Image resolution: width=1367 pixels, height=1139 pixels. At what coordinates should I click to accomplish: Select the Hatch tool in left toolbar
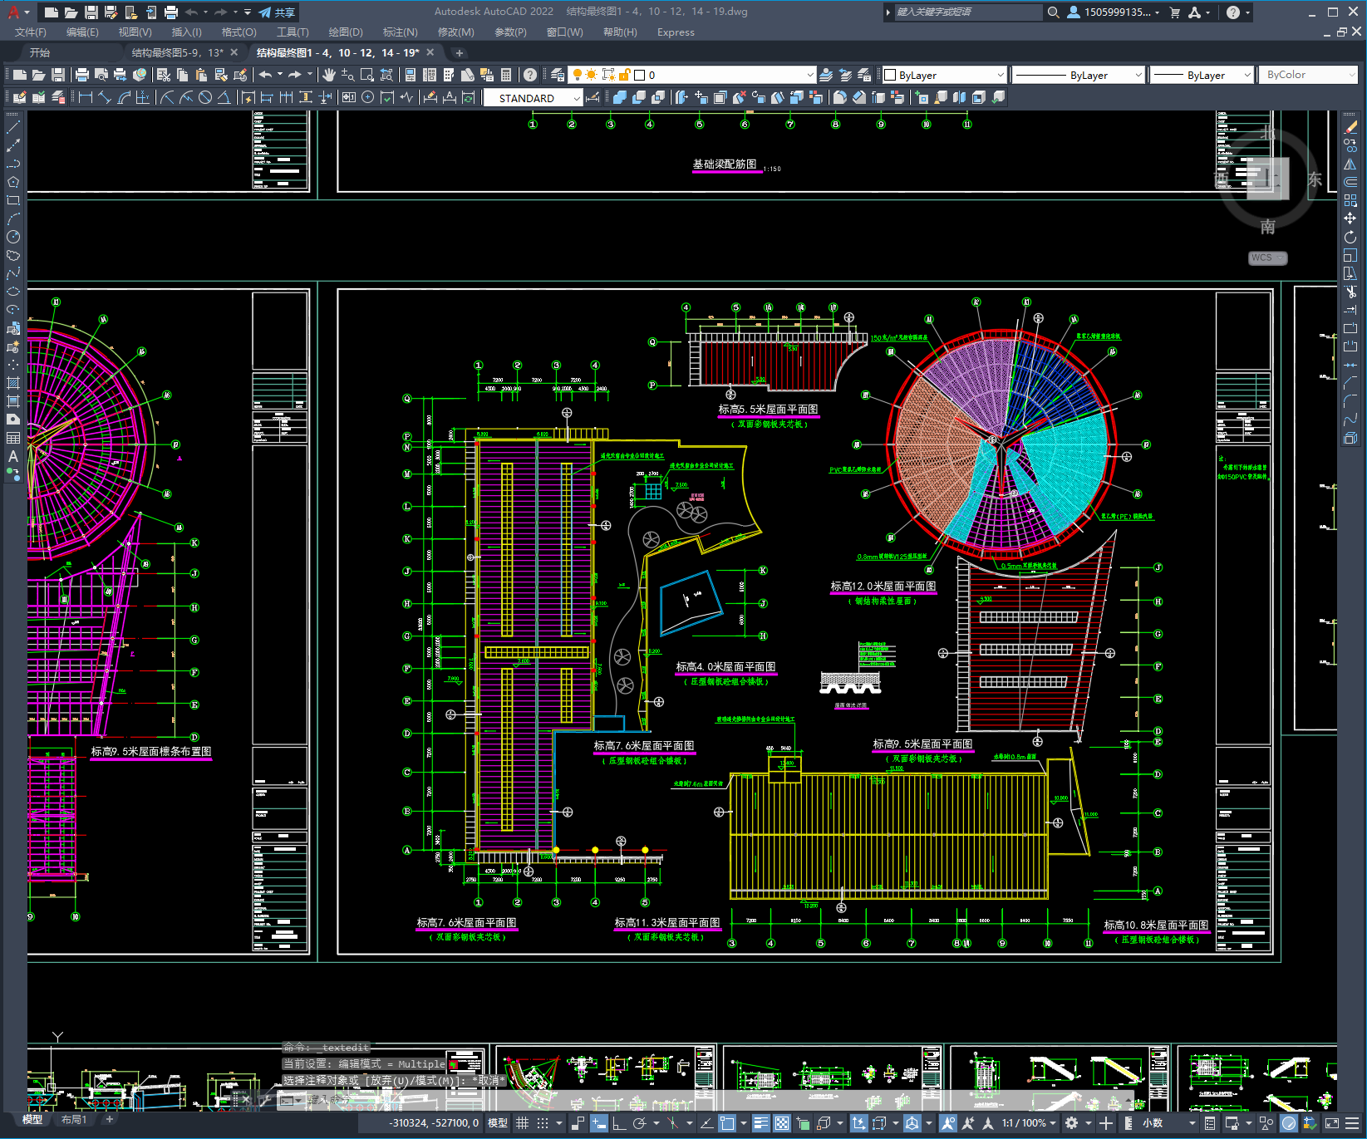pos(13,383)
